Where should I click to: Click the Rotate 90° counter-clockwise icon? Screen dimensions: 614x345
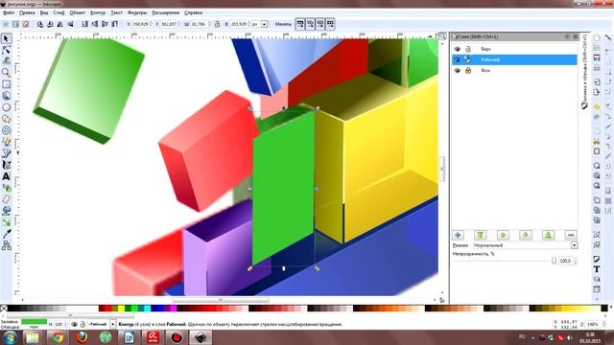[x=40, y=24]
